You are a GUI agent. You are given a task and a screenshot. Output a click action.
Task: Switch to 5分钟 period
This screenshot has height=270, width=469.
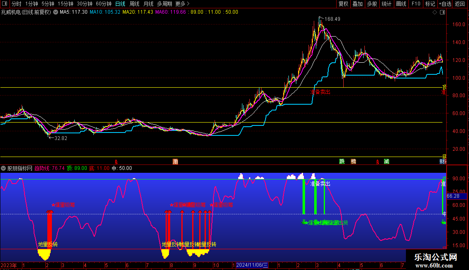click(48, 4)
